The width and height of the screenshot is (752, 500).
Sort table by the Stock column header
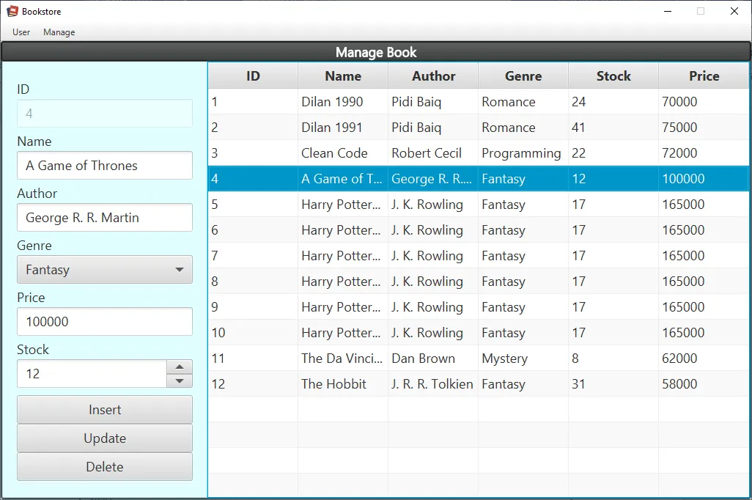pos(613,76)
